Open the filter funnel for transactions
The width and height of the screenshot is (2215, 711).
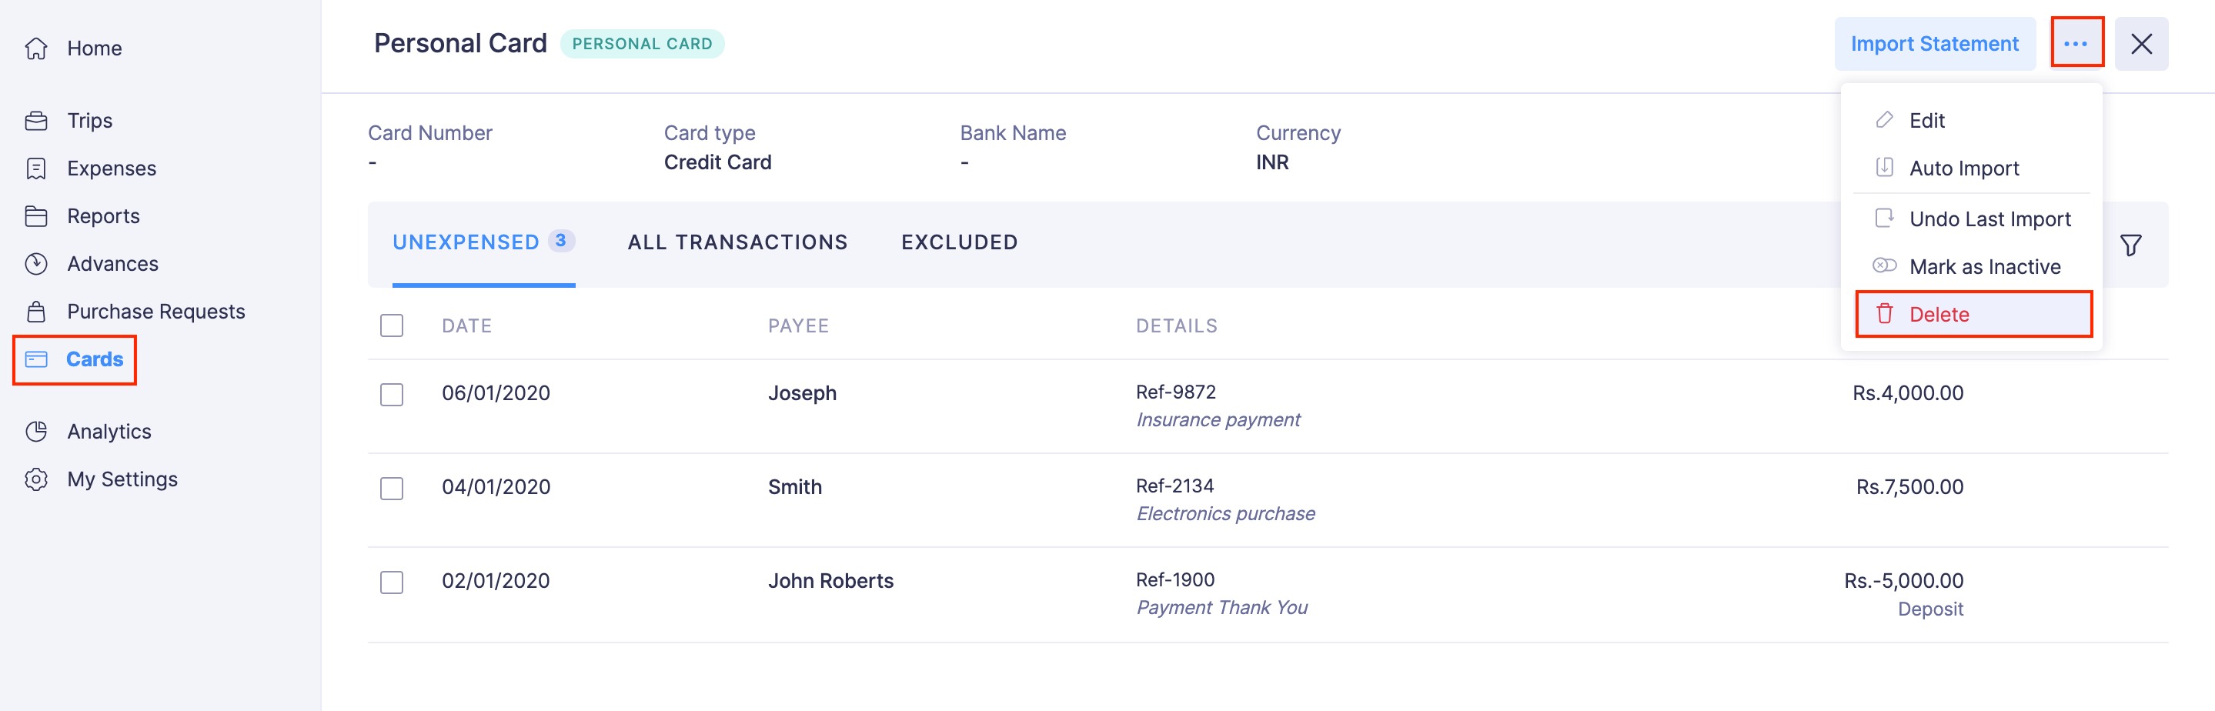[x=2130, y=246]
